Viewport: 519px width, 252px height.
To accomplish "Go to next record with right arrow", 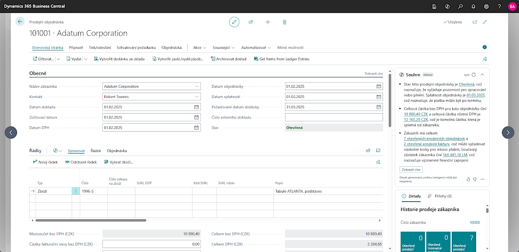I will (x=508, y=132).
